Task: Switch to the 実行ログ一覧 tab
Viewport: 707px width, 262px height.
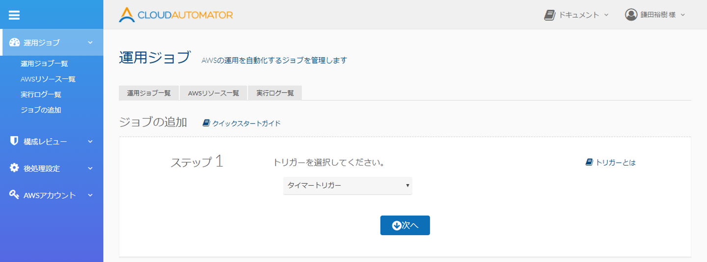Action: tap(275, 93)
